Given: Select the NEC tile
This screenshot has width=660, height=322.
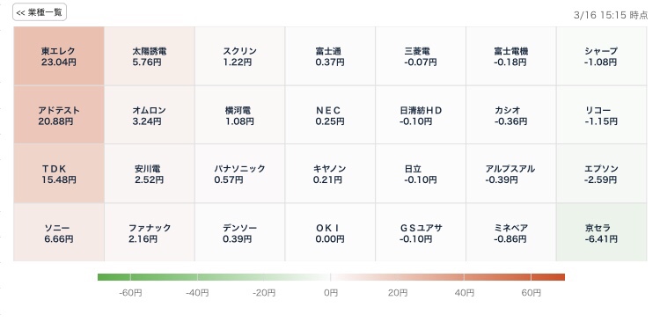Looking at the screenshot, I should point(330,115).
